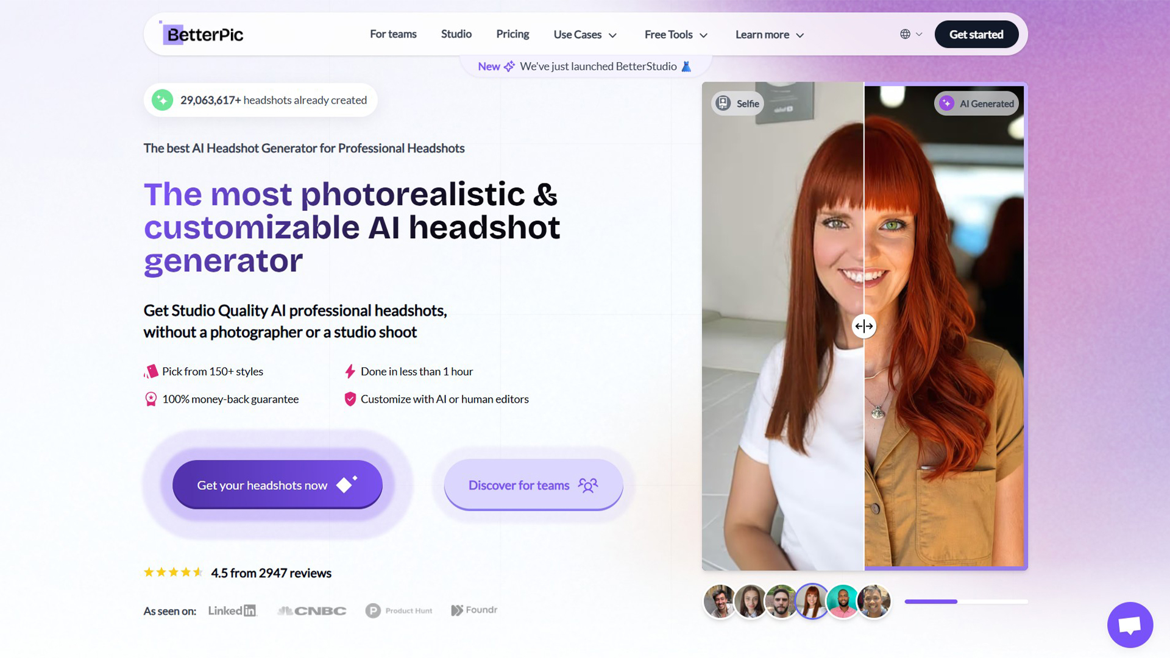This screenshot has height=658, width=1170.
Task: Click the five-star rating icons
Action: (x=173, y=572)
